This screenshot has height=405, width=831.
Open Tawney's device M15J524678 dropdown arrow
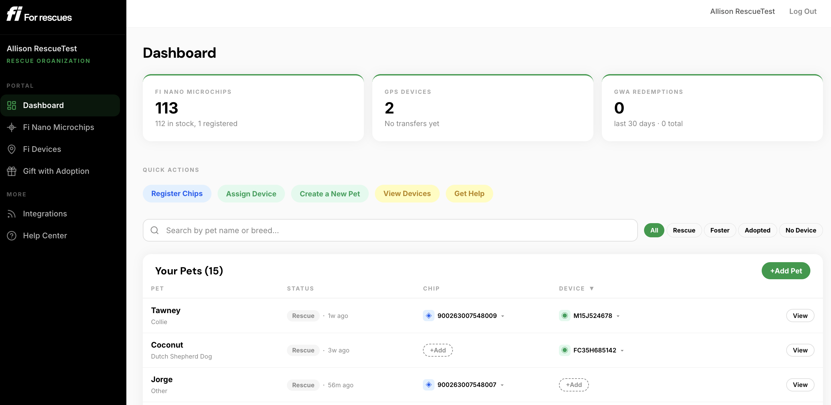pos(618,316)
